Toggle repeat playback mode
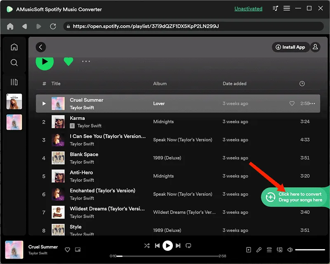Image resolution: width=330 pixels, height=264 pixels. (188, 245)
